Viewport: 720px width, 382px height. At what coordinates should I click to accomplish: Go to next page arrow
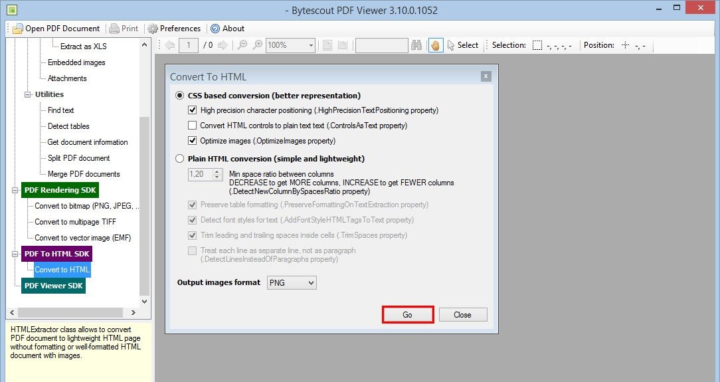[x=223, y=45]
